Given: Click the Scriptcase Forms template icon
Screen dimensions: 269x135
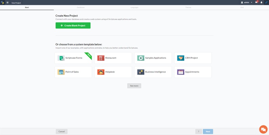Looking at the screenshot, I should pyautogui.click(x=61, y=58).
